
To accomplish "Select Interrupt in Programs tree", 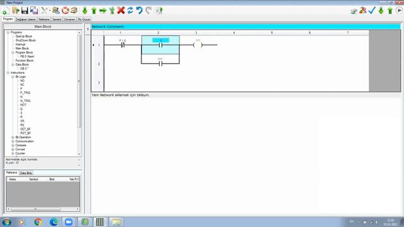I will 20,45.
